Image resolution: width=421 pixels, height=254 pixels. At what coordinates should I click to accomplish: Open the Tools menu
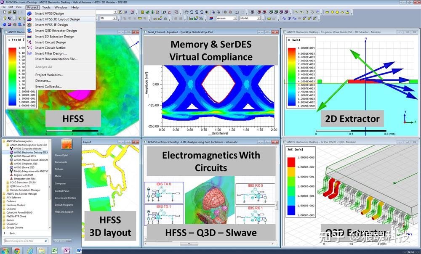pyautogui.click(x=46, y=7)
